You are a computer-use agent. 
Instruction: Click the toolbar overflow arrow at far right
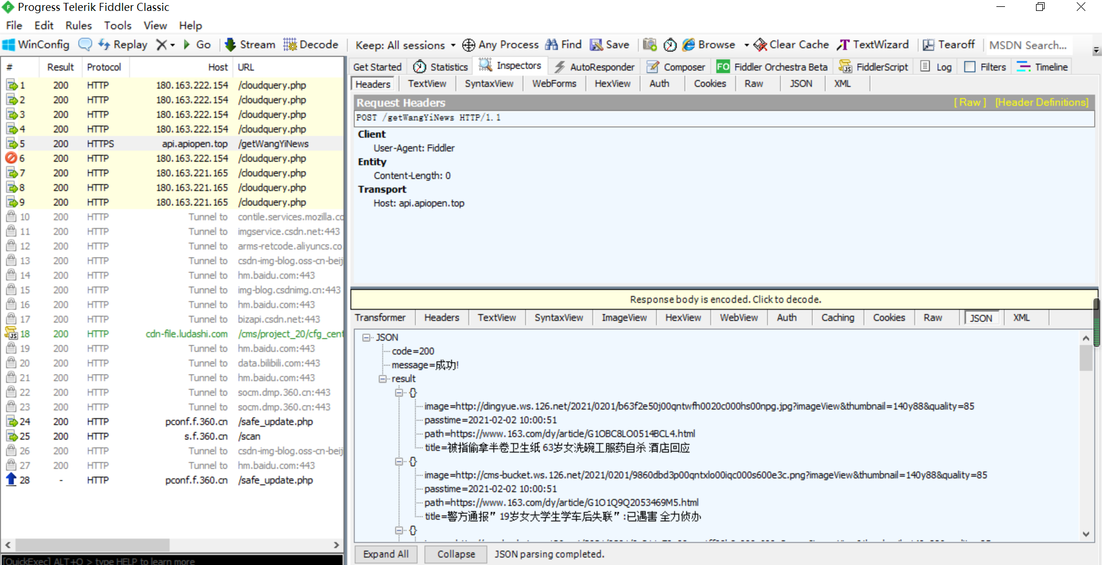[1096, 50]
